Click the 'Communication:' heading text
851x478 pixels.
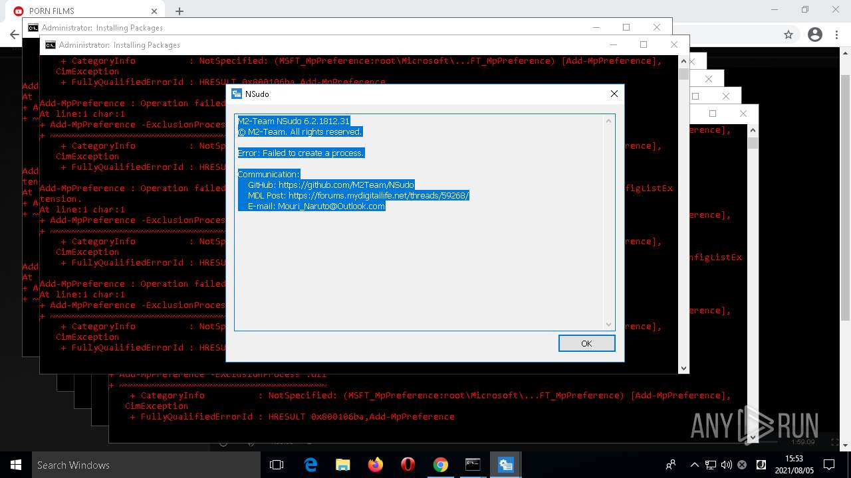click(x=269, y=174)
